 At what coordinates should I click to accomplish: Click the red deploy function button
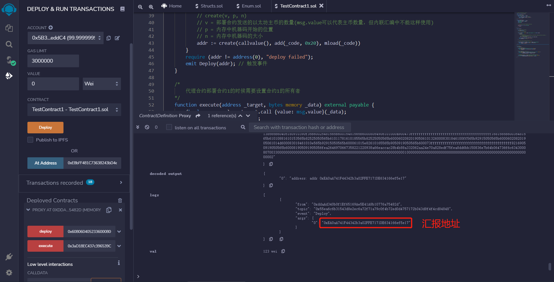point(45,231)
